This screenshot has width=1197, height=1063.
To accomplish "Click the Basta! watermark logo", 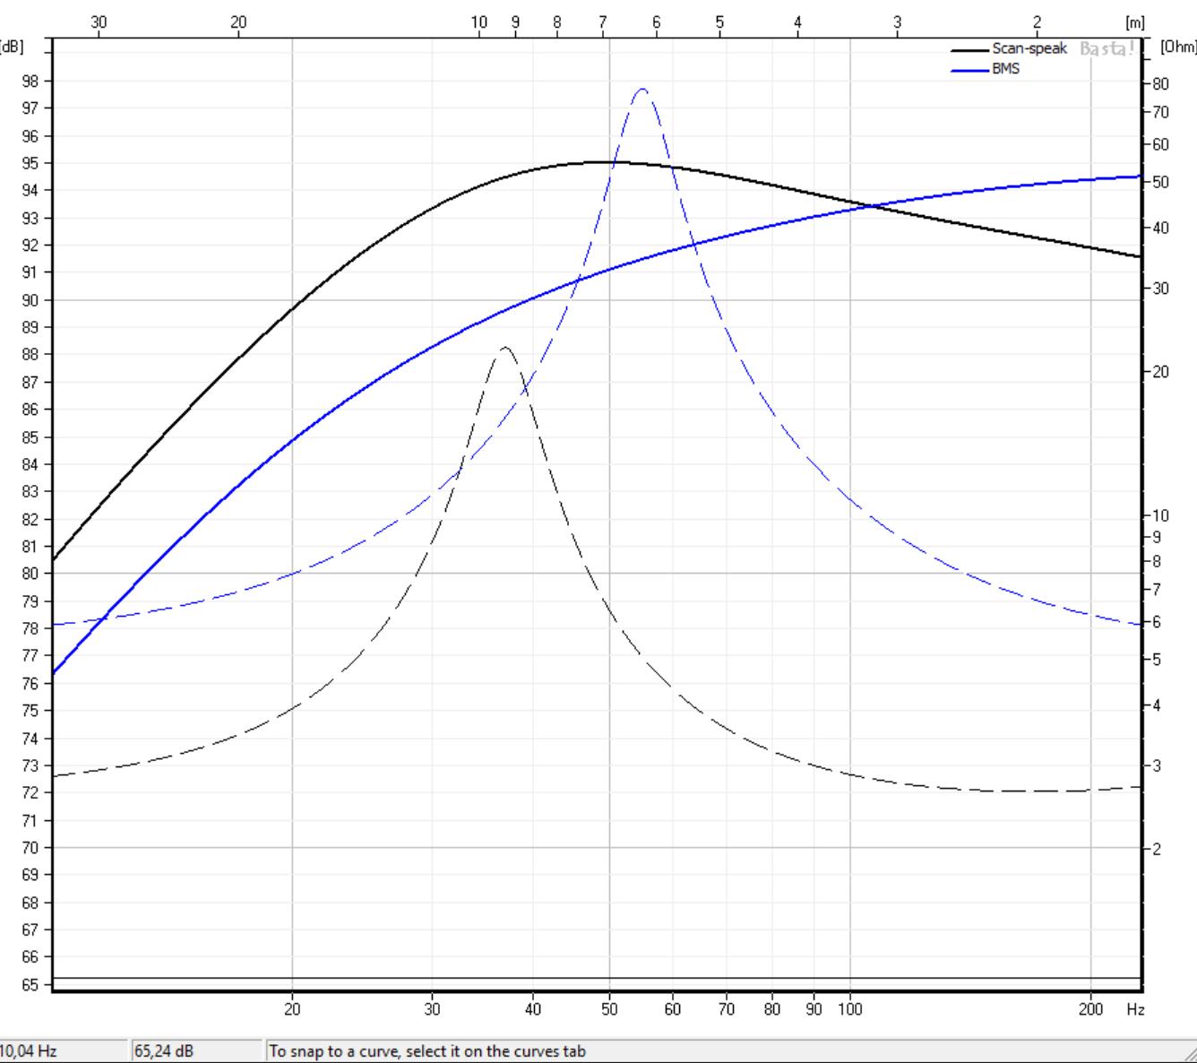I will click(x=1103, y=49).
